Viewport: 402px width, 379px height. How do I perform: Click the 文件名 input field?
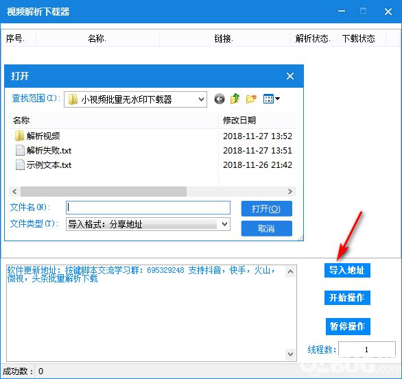(148, 208)
